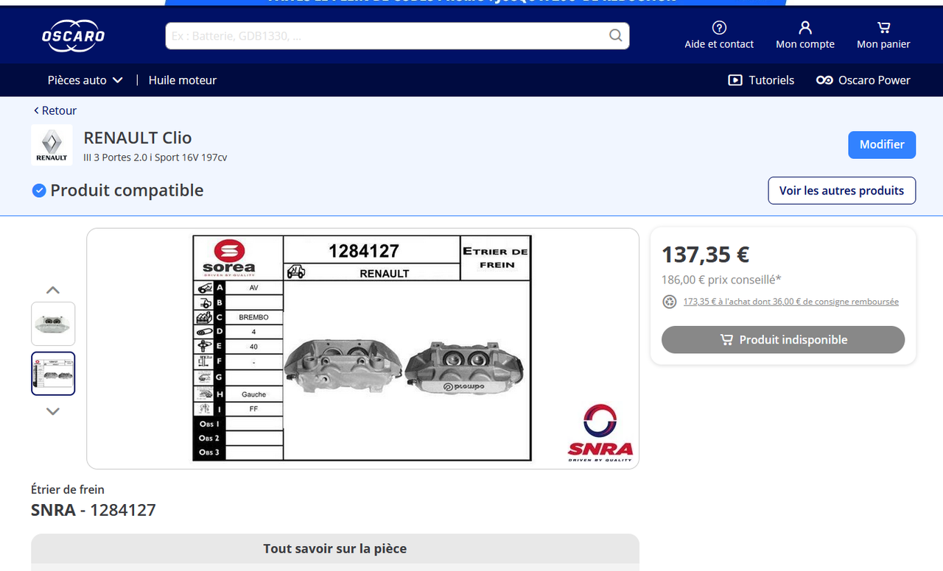Screen dimensions: 943x571
Task: Click the Tutoriels play icon
Action: 735,80
